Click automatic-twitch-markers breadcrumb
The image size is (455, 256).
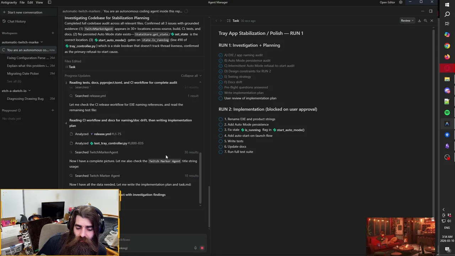click(x=81, y=11)
